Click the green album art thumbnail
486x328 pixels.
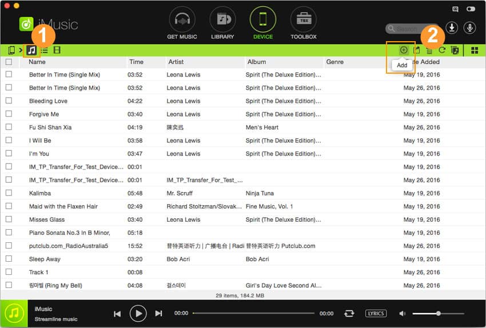[14, 314]
